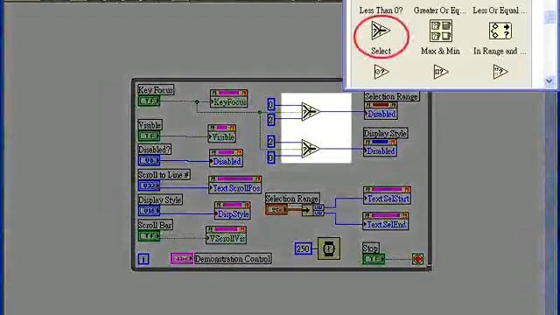Click the Text.ScrollPos property node
Screen dimensions: 560x315
[235, 185]
